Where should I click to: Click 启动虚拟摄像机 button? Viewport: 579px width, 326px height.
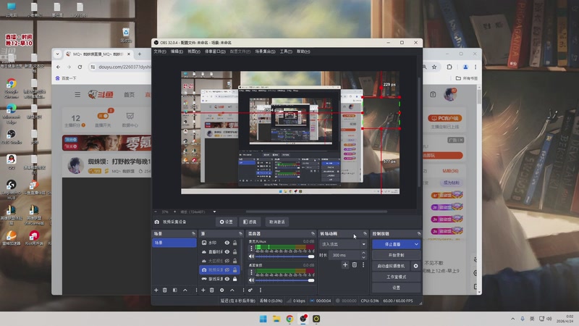392,266
